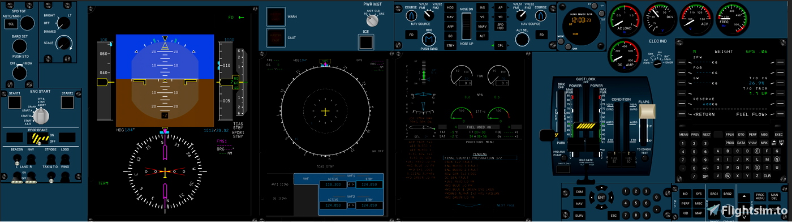Select HDG autopilot mode
The image size is (792, 223).
[x=450, y=8]
